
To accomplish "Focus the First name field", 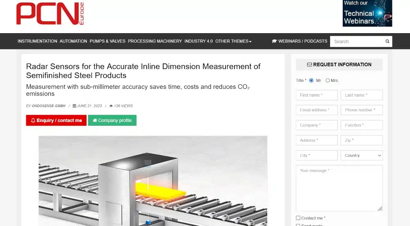I will pos(317,95).
